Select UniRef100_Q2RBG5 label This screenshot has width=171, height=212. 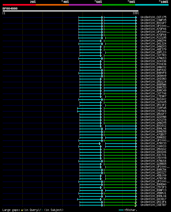coord(153,164)
